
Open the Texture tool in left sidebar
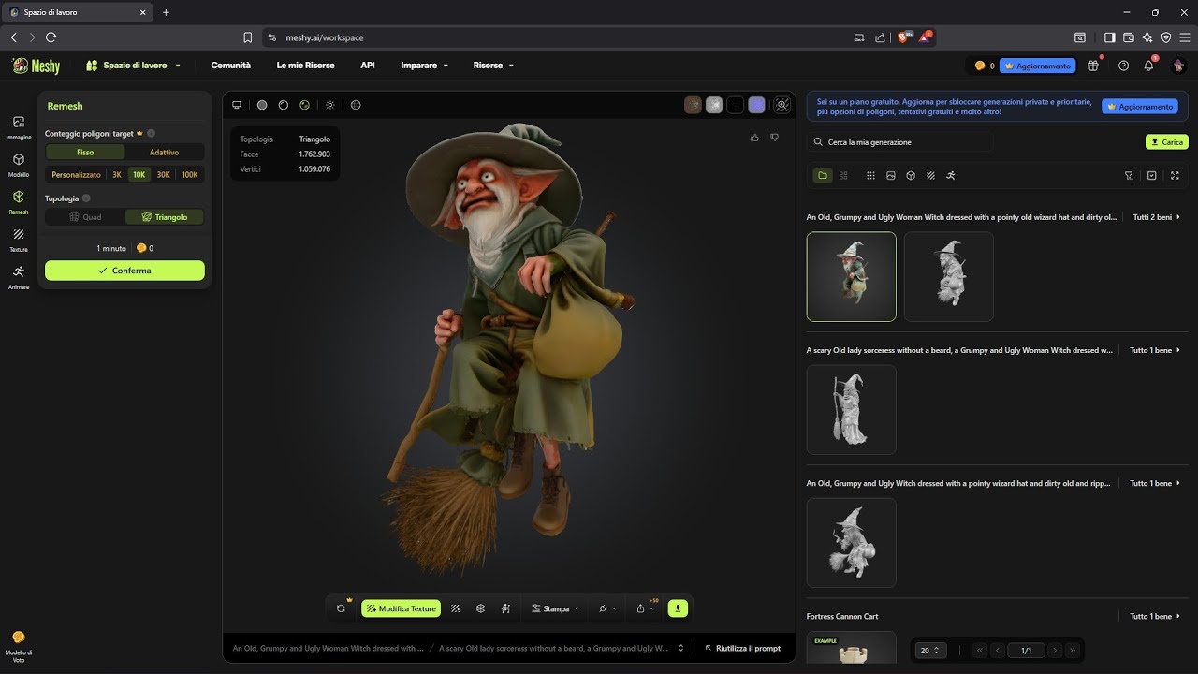click(x=19, y=240)
